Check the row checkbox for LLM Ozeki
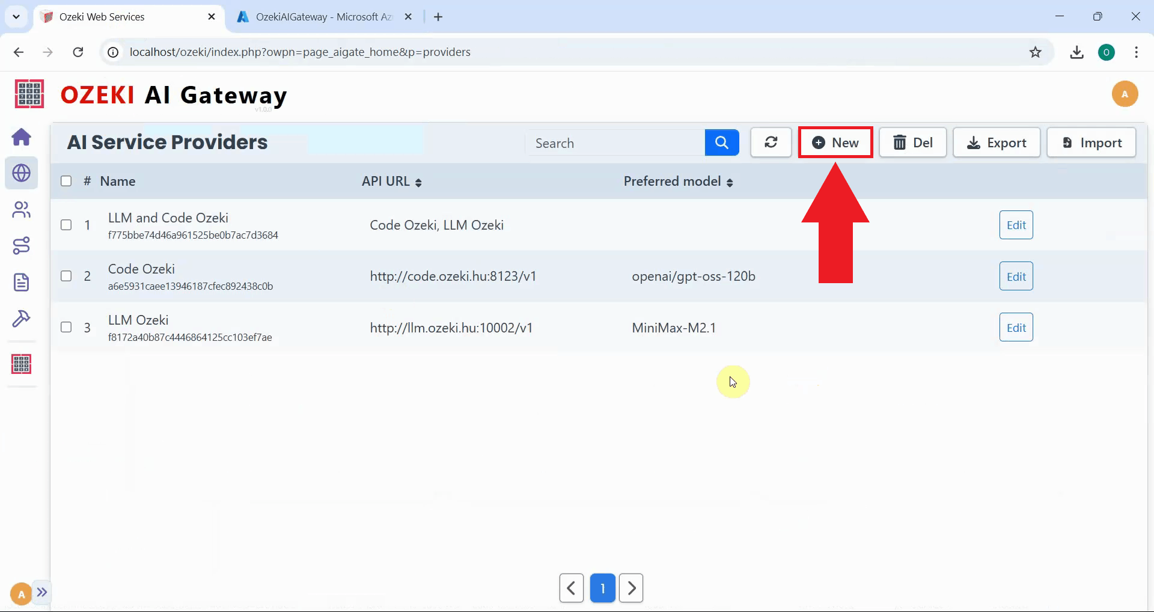The width and height of the screenshot is (1154, 612). (66, 327)
